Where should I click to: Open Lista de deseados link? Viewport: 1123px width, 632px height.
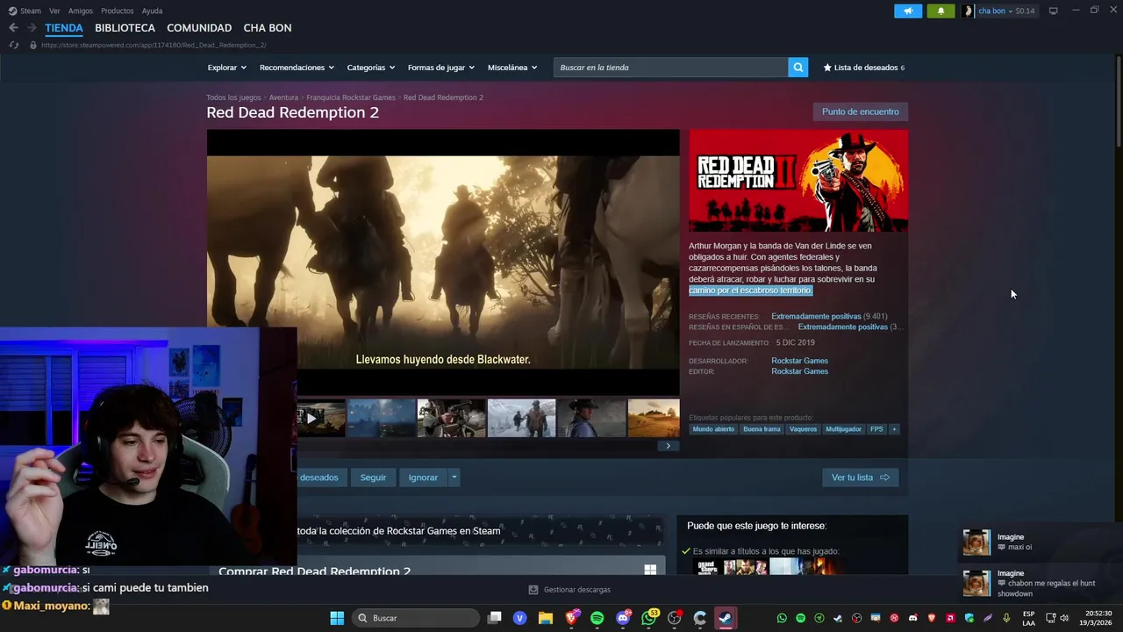coord(863,68)
